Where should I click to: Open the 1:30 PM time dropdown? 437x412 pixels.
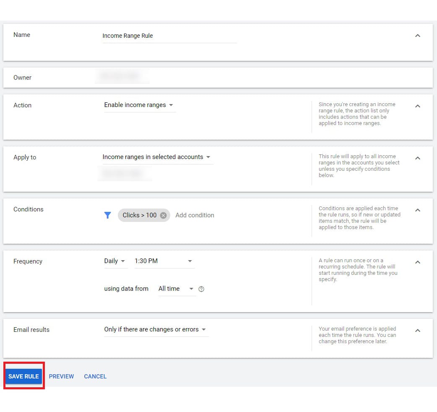pos(164,261)
